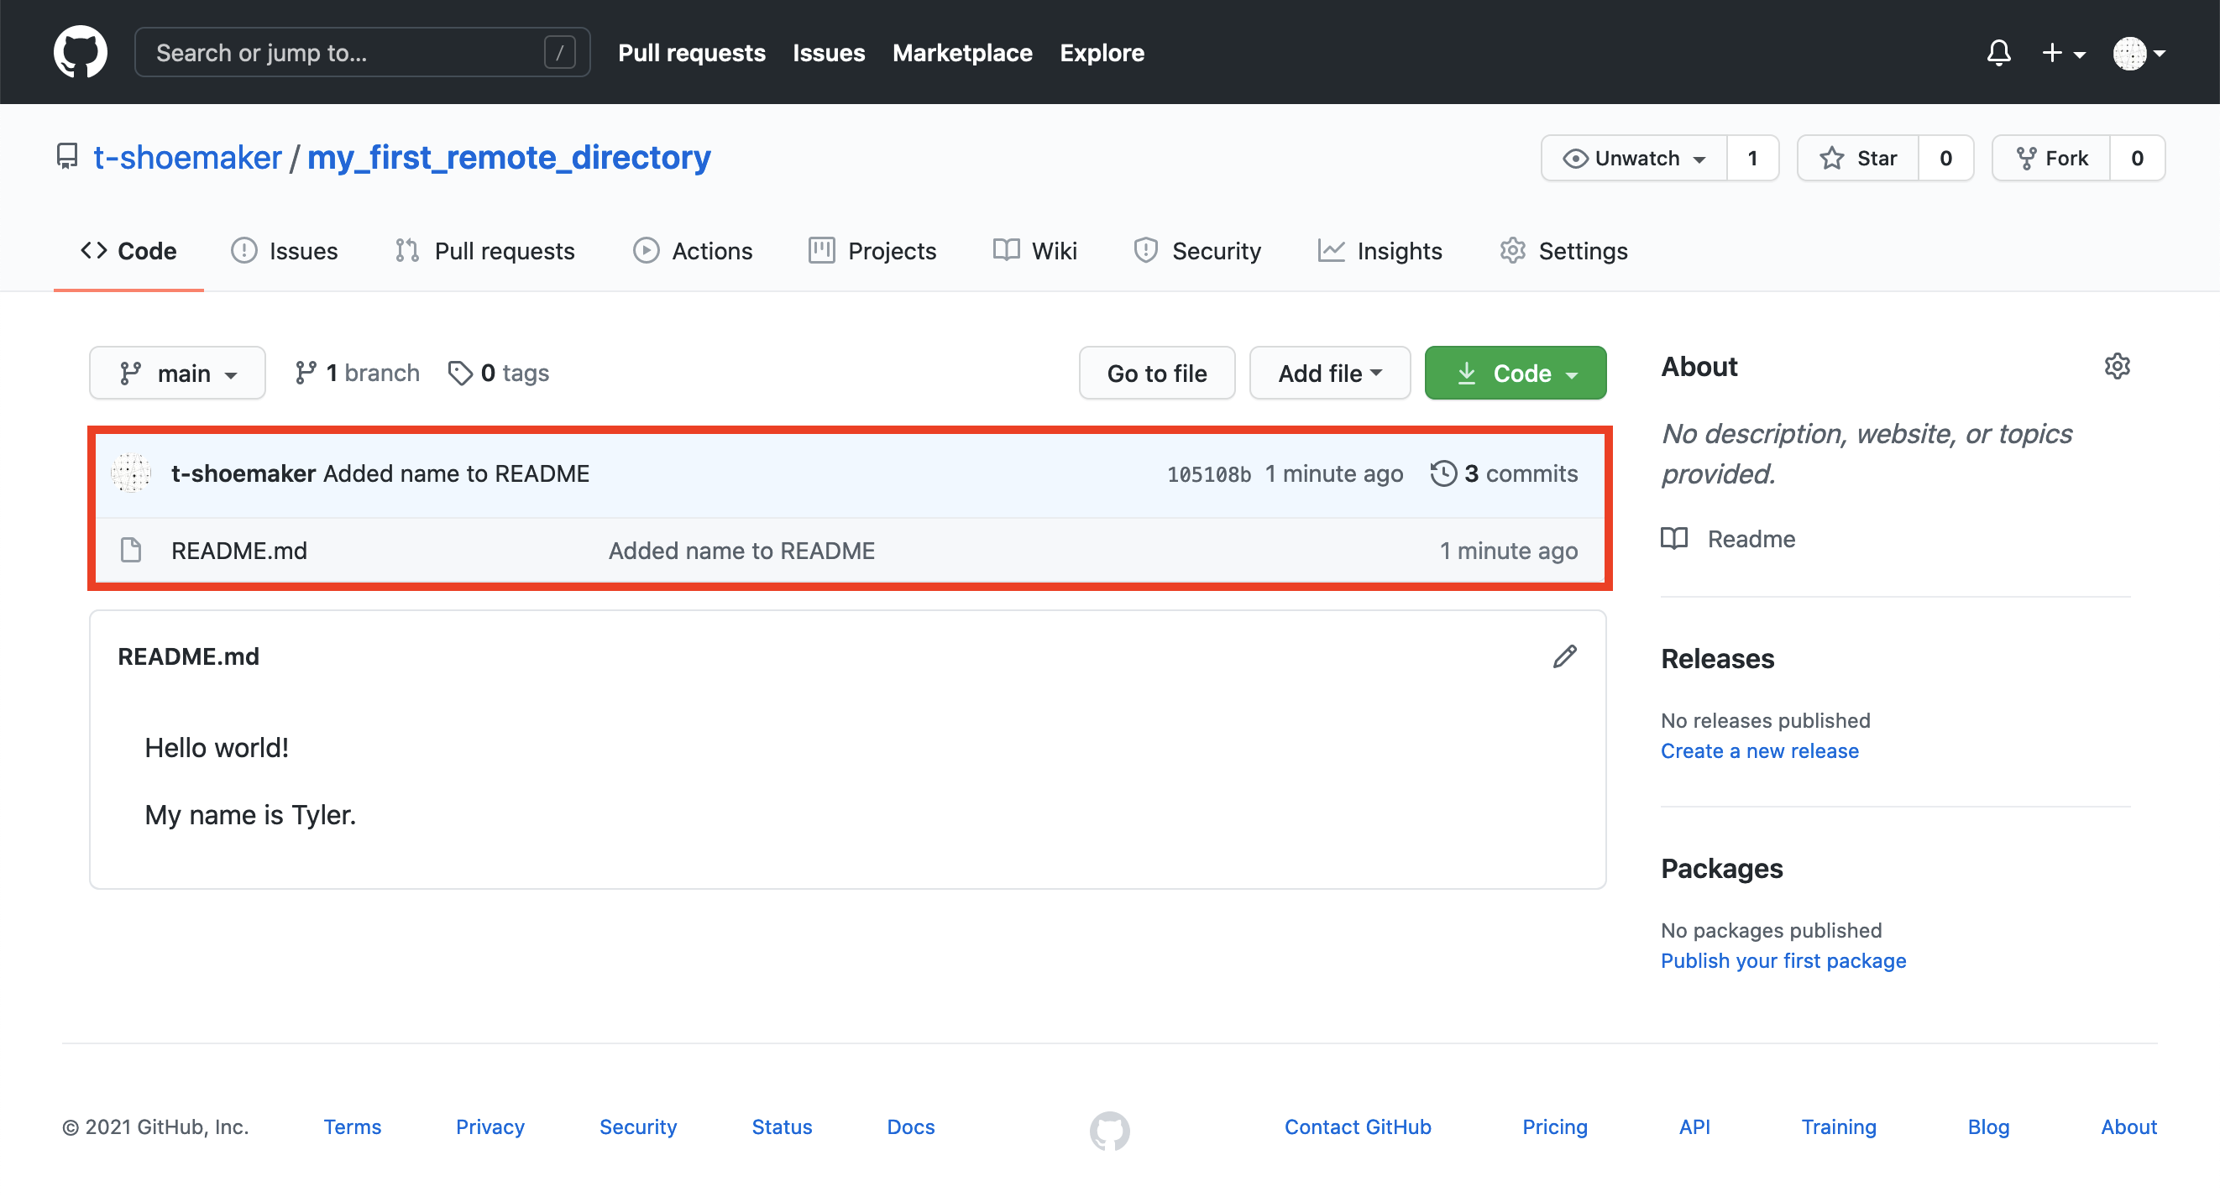Open the Status footer link

coord(782,1126)
